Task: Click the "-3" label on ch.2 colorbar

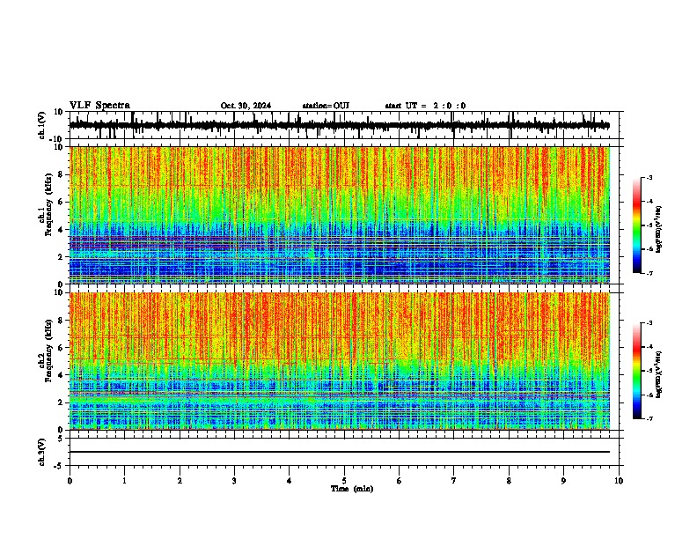Action: point(649,323)
